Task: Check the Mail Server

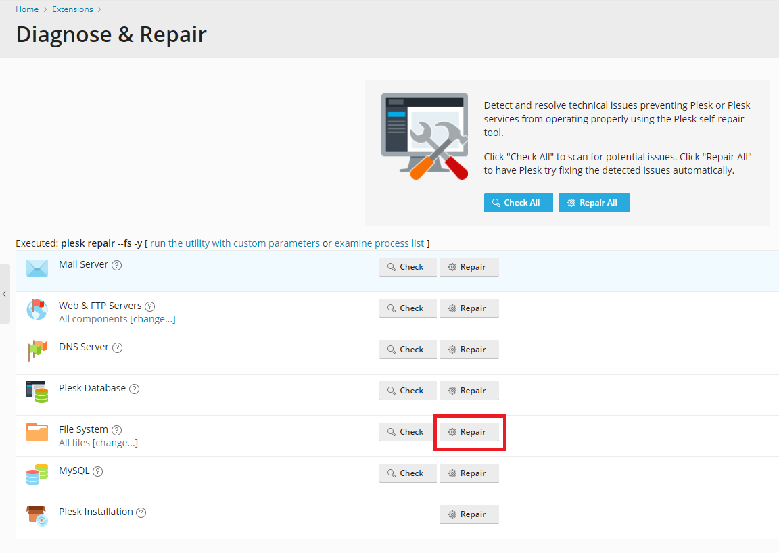Action: coord(408,267)
